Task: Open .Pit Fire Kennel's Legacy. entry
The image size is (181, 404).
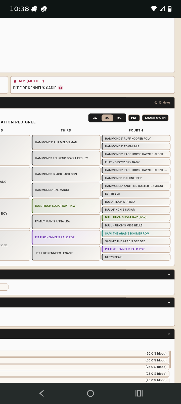Action: click(66, 253)
